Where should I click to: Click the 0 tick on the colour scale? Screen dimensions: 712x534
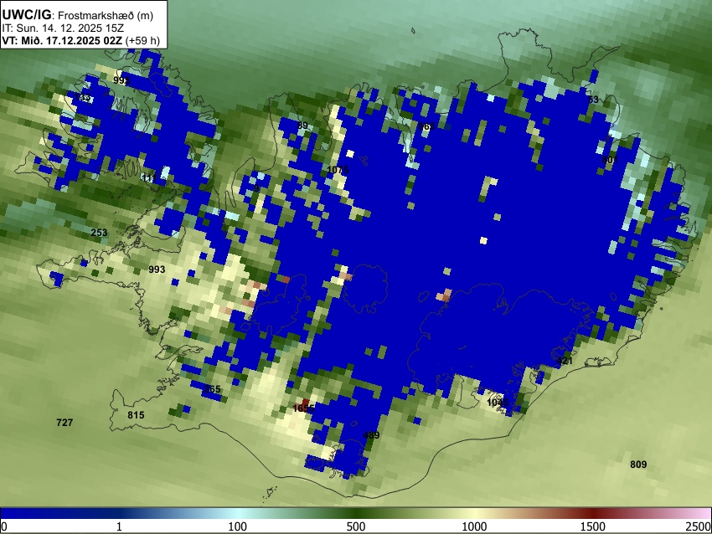pyautogui.click(x=4, y=526)
